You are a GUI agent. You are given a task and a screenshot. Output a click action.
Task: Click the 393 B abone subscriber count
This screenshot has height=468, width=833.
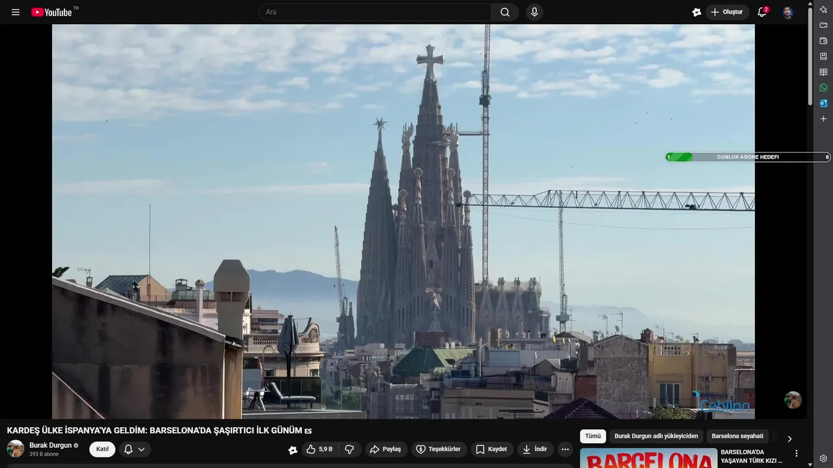coord(44,454)
